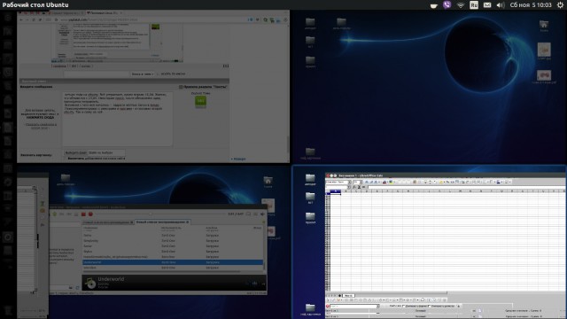Click the browser back arrow button
The image size is (567, 319).
(21, 19)
